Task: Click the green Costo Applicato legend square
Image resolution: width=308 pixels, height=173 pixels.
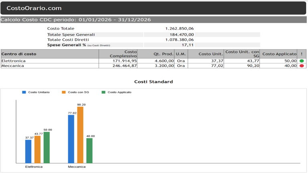Action: point(103,92)
